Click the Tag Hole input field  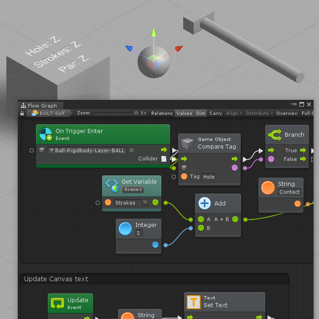click(x=209, y=177)
